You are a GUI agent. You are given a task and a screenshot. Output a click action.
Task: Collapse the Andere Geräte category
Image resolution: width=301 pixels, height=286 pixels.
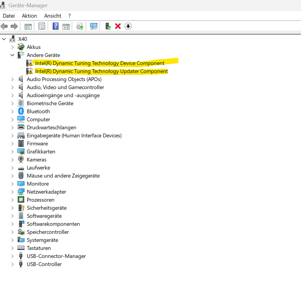12,55
